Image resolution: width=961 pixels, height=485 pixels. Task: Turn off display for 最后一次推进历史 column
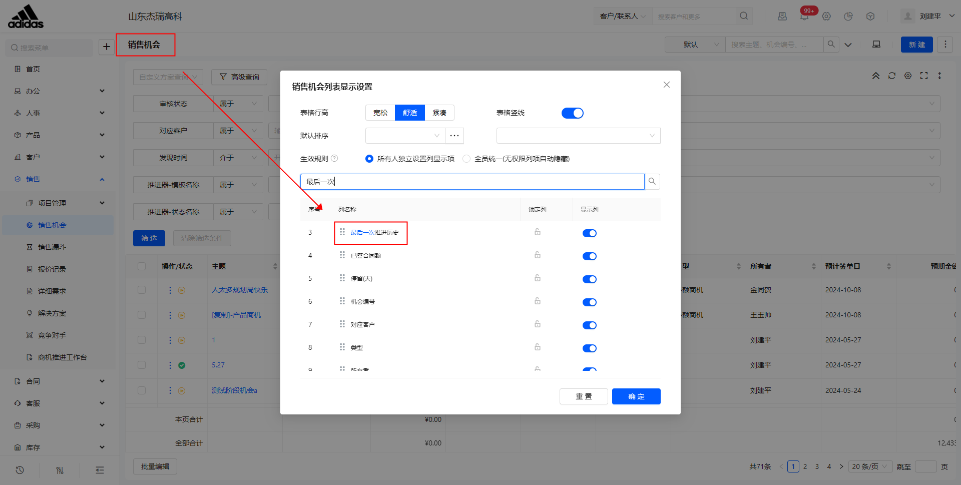(x=589, y=233)
